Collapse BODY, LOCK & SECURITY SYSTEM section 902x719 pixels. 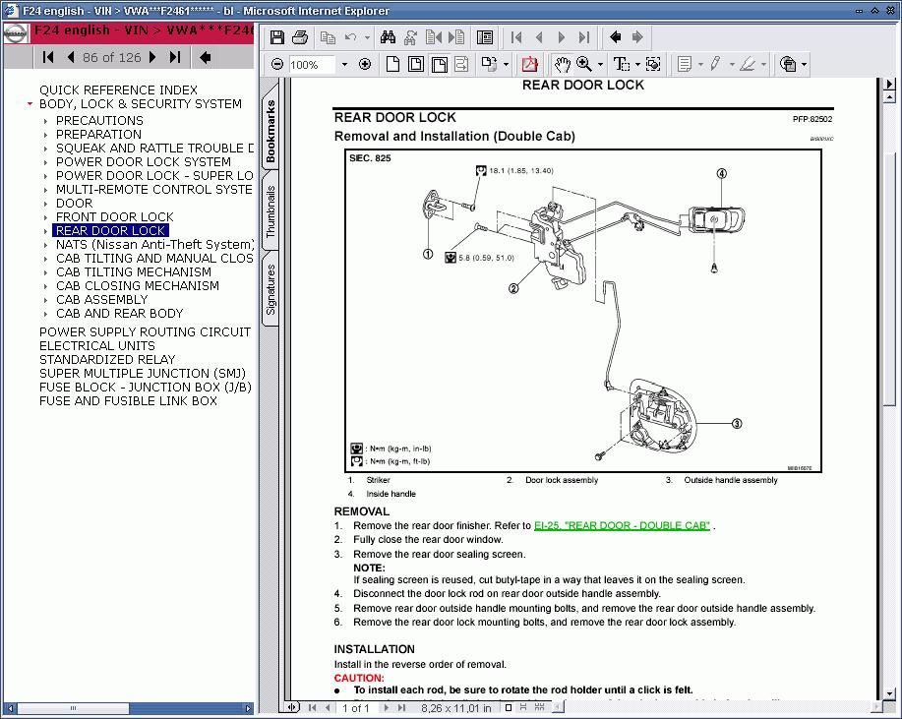(x=30, y=104)
